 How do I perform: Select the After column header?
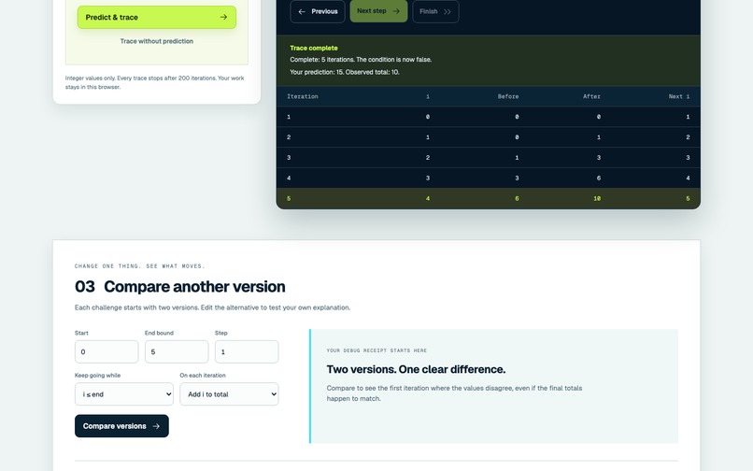pyautogui.click(x=591, y=96)
